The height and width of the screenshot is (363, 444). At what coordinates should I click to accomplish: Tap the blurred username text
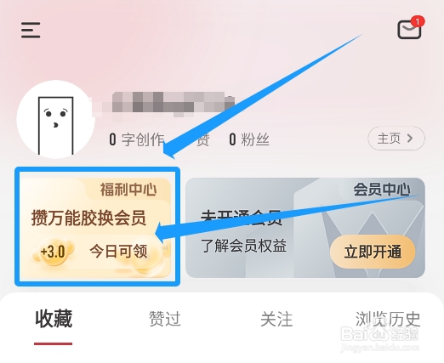tap(168, 105)
